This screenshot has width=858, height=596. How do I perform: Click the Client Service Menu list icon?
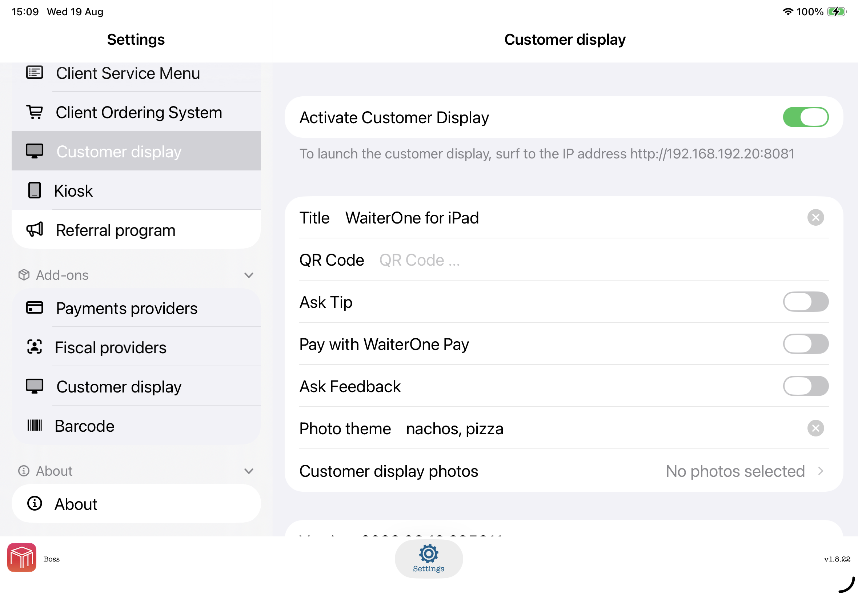(x=35, y=72)
